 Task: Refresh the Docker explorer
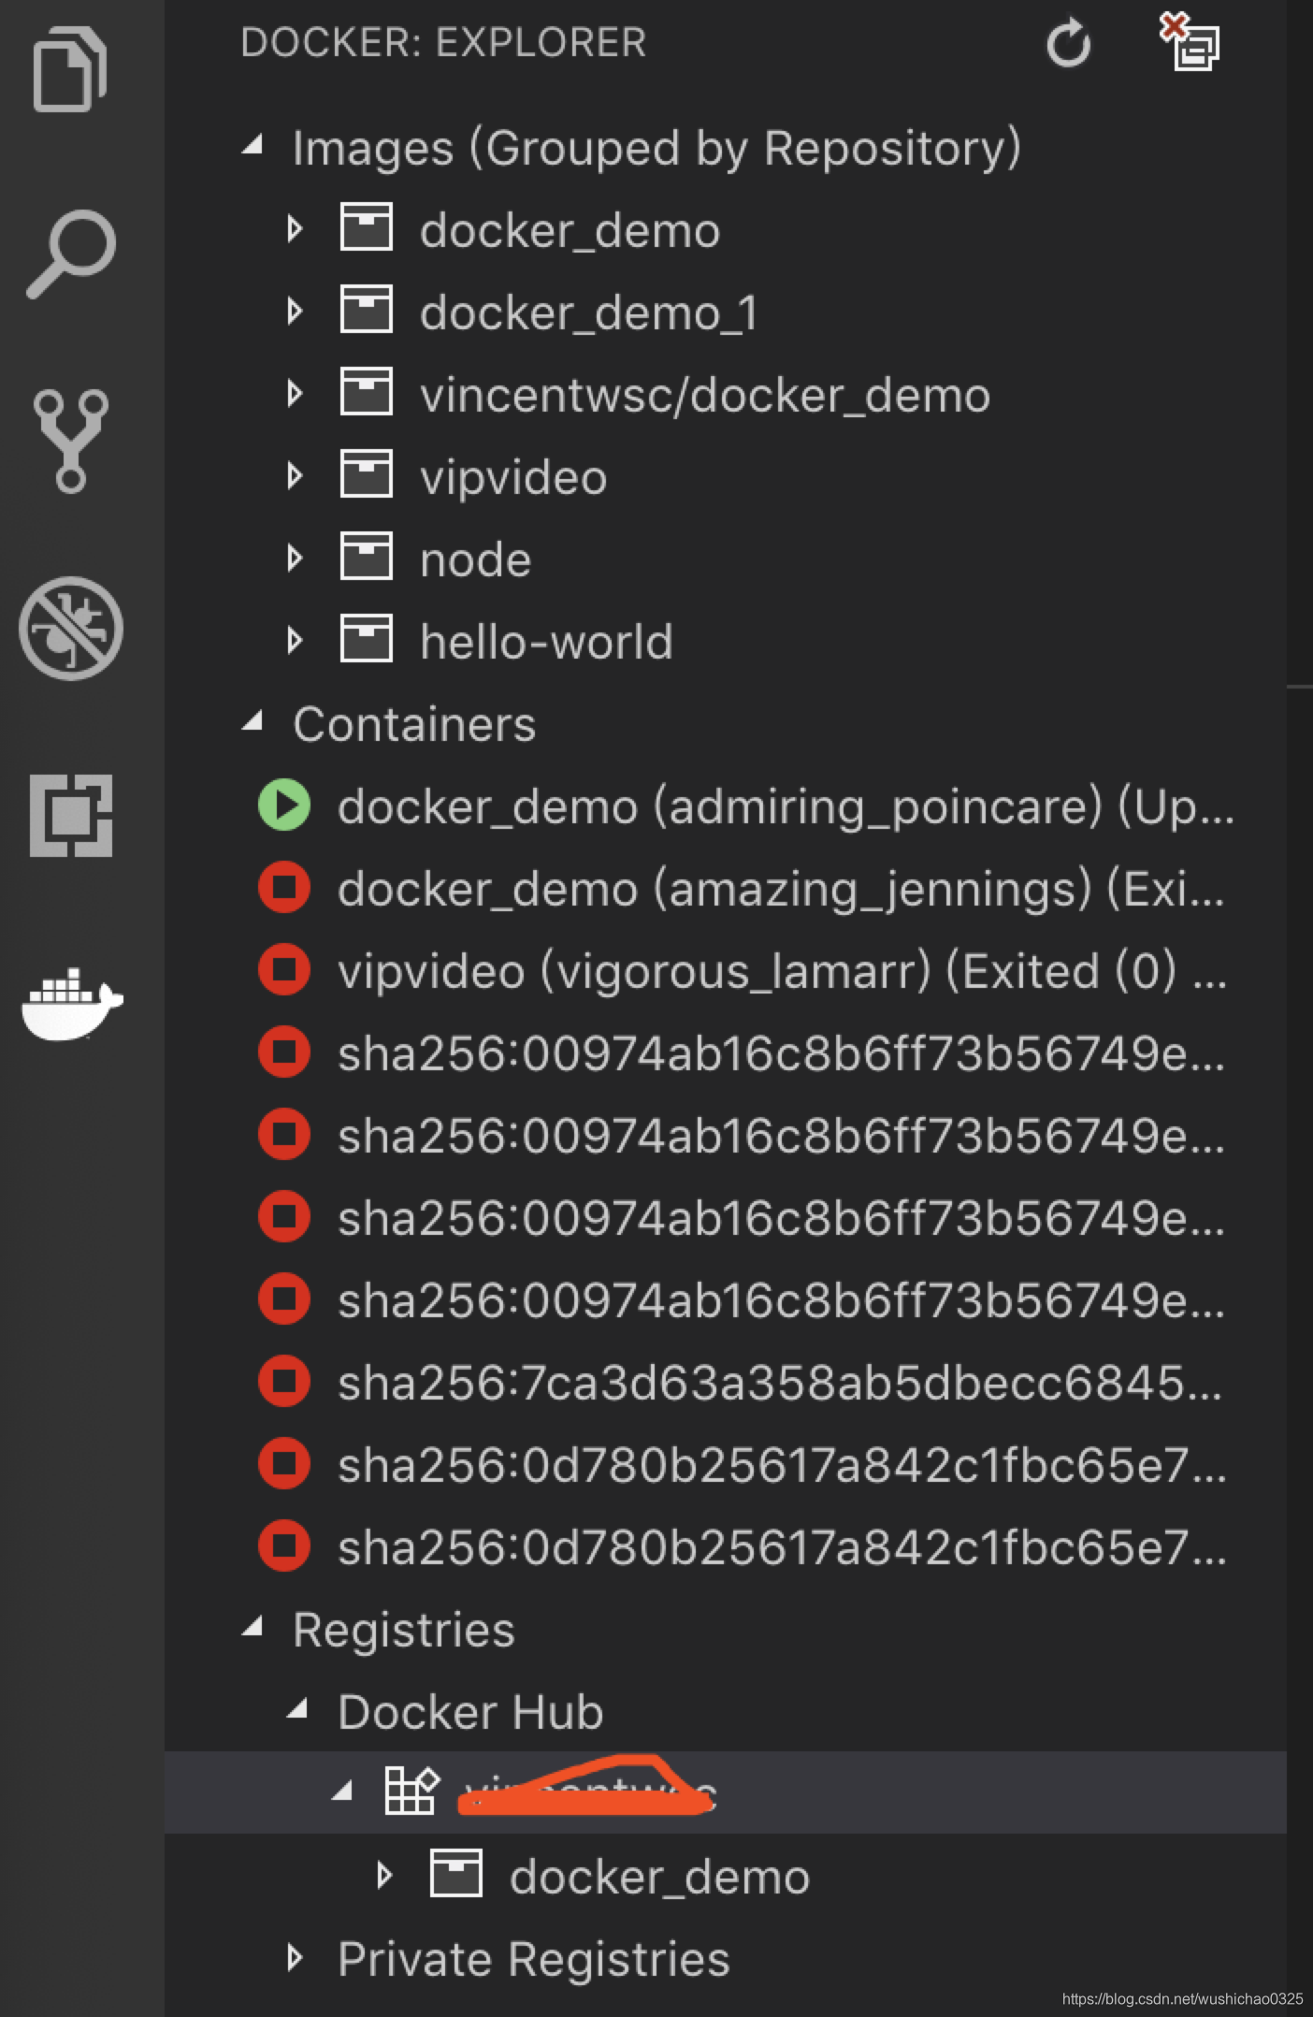[1068, 43]
